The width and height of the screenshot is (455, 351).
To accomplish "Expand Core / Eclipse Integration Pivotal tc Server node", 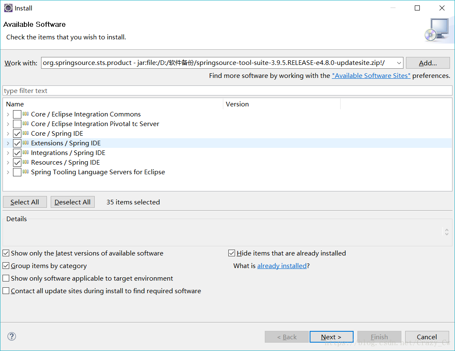I will coord(8,124).
